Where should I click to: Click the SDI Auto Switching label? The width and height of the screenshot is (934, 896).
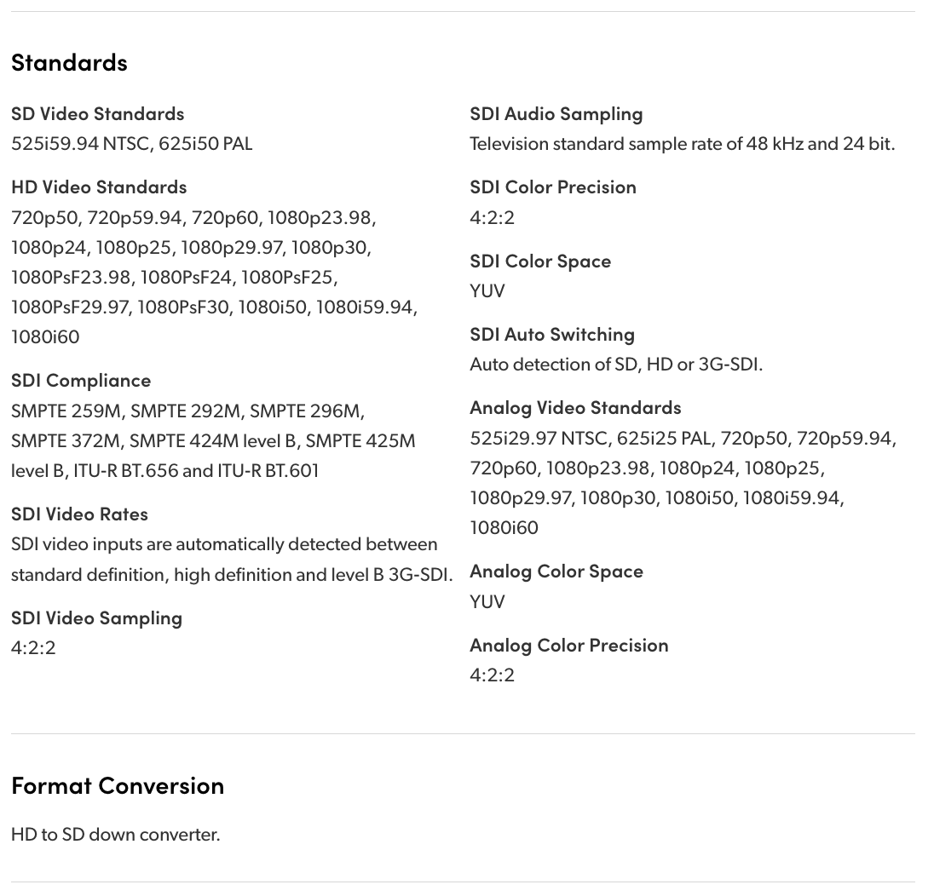tap(551, 334)
